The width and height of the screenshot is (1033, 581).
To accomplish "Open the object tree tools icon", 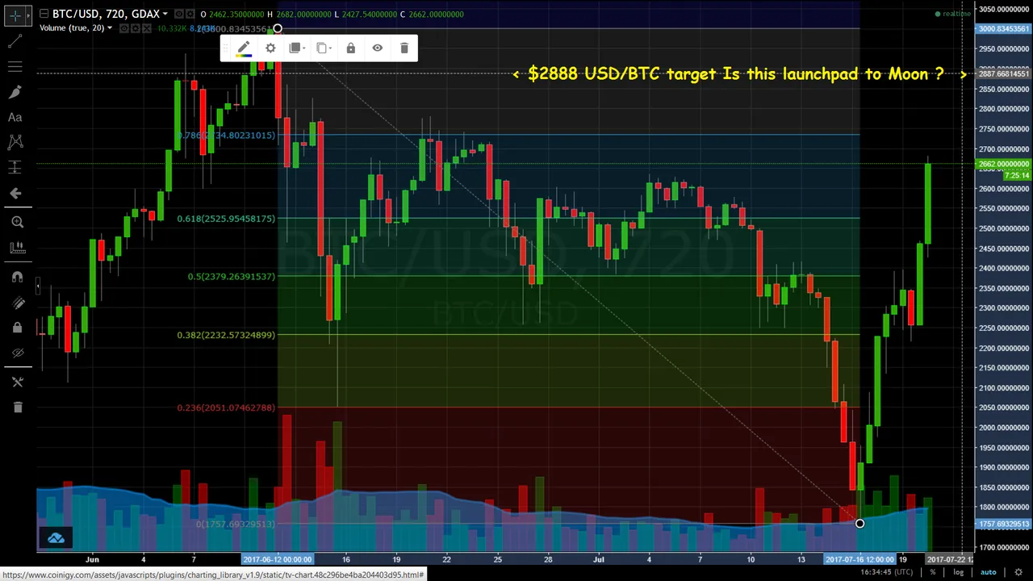I will click(17, 382).
